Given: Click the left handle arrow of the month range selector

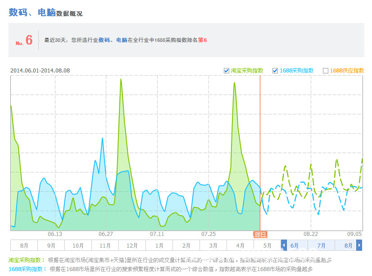Looking at the screenshot, I should (284, 245).
